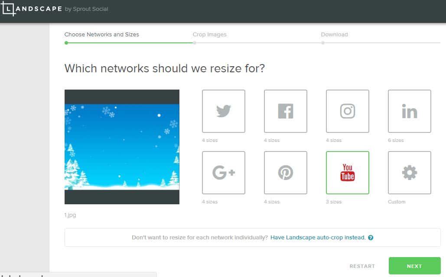The image size is (446, 277).
Task: Click the uploaded winter image preview
Action: point(122,147)
